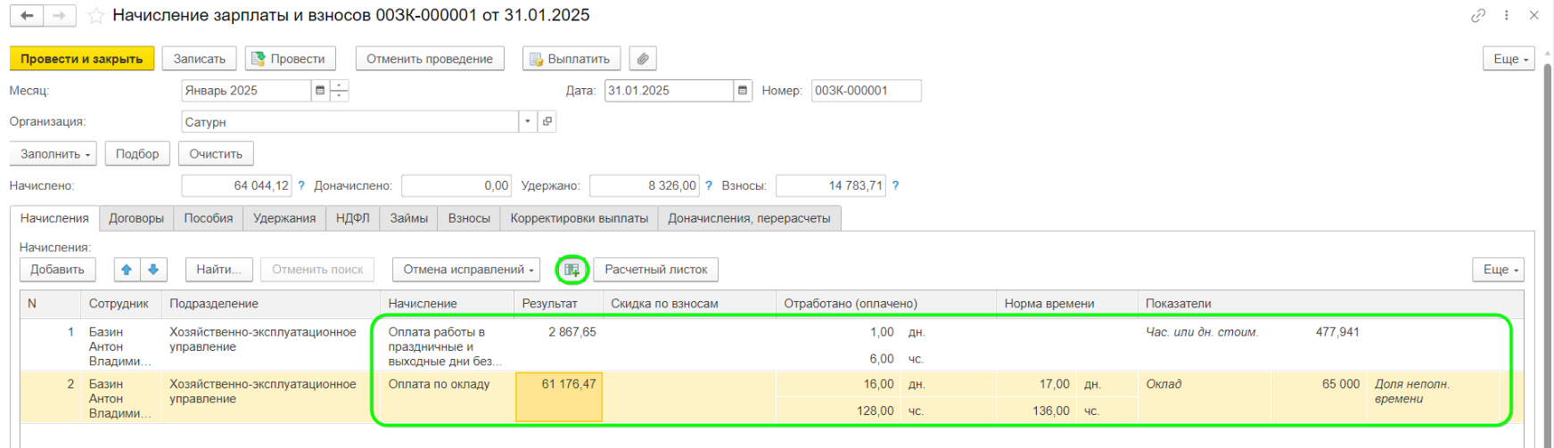Open Доначисления, перерасчеты tab
The height and width of the screenshot is (448, 1554).
(749, 218)
